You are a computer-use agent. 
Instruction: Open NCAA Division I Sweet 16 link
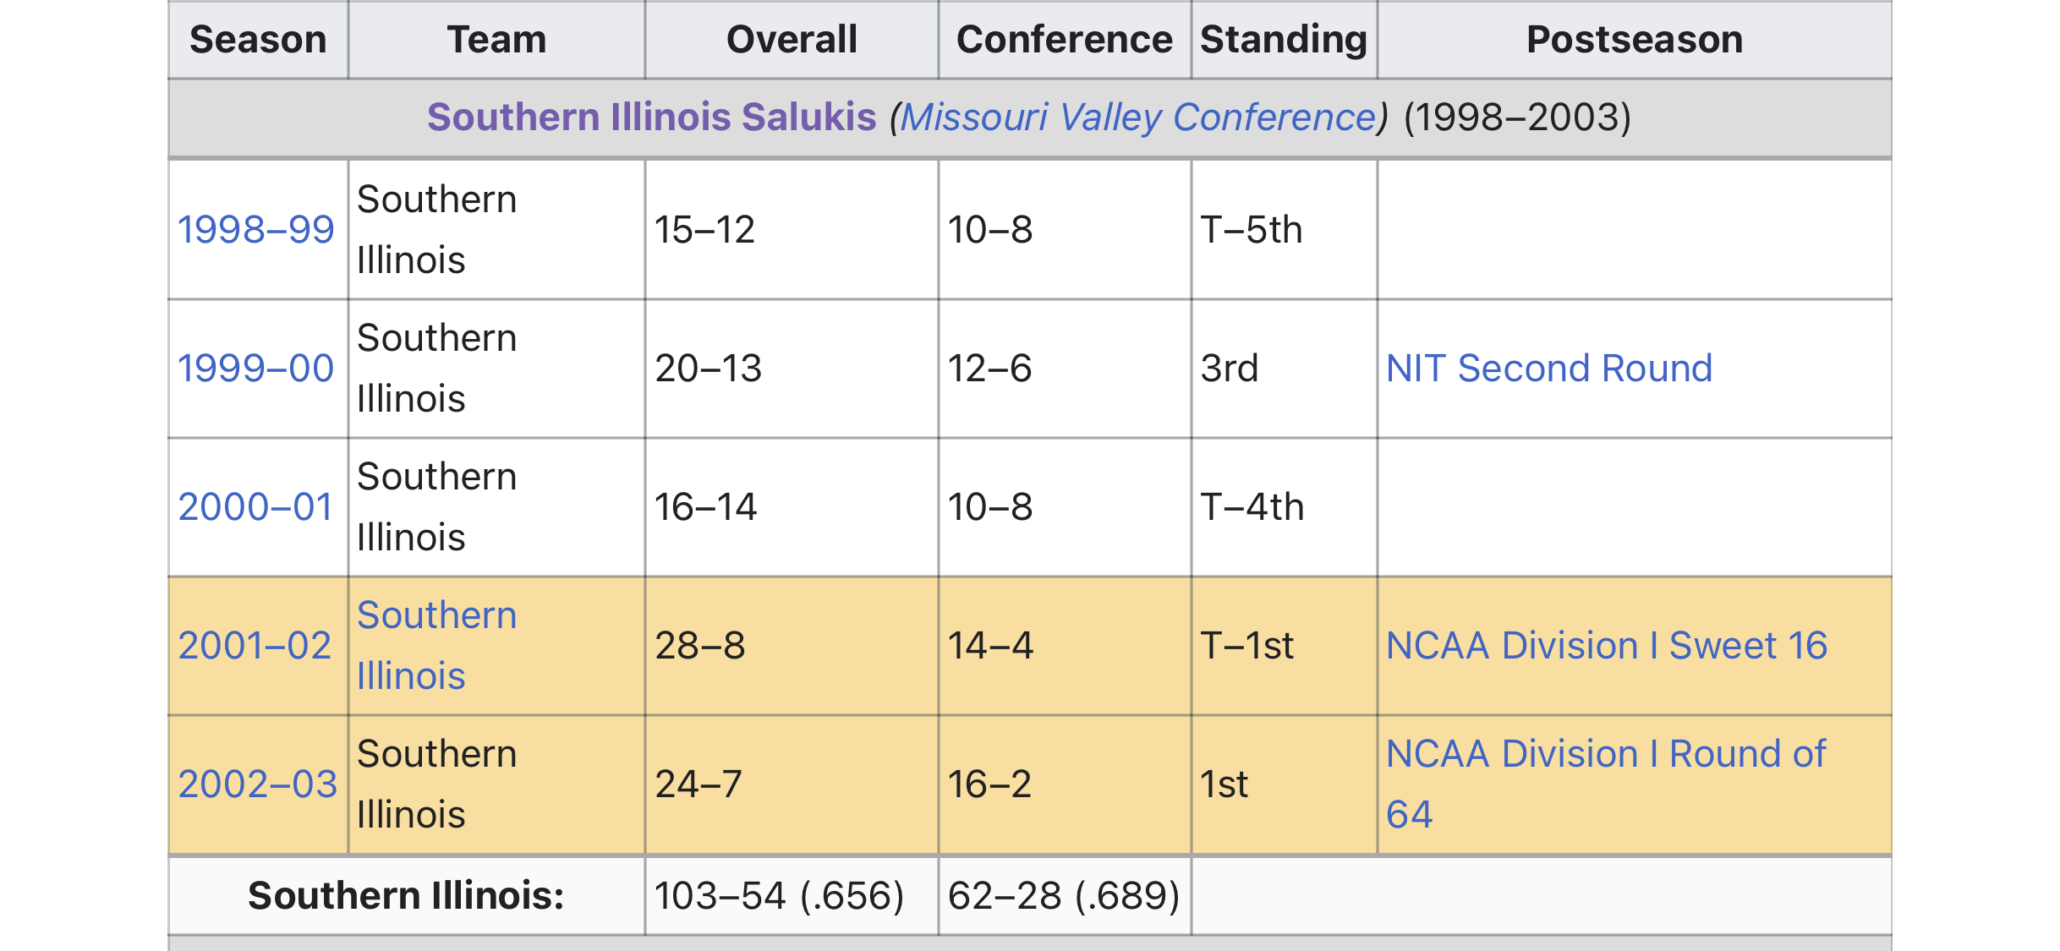click(1607, 646)
